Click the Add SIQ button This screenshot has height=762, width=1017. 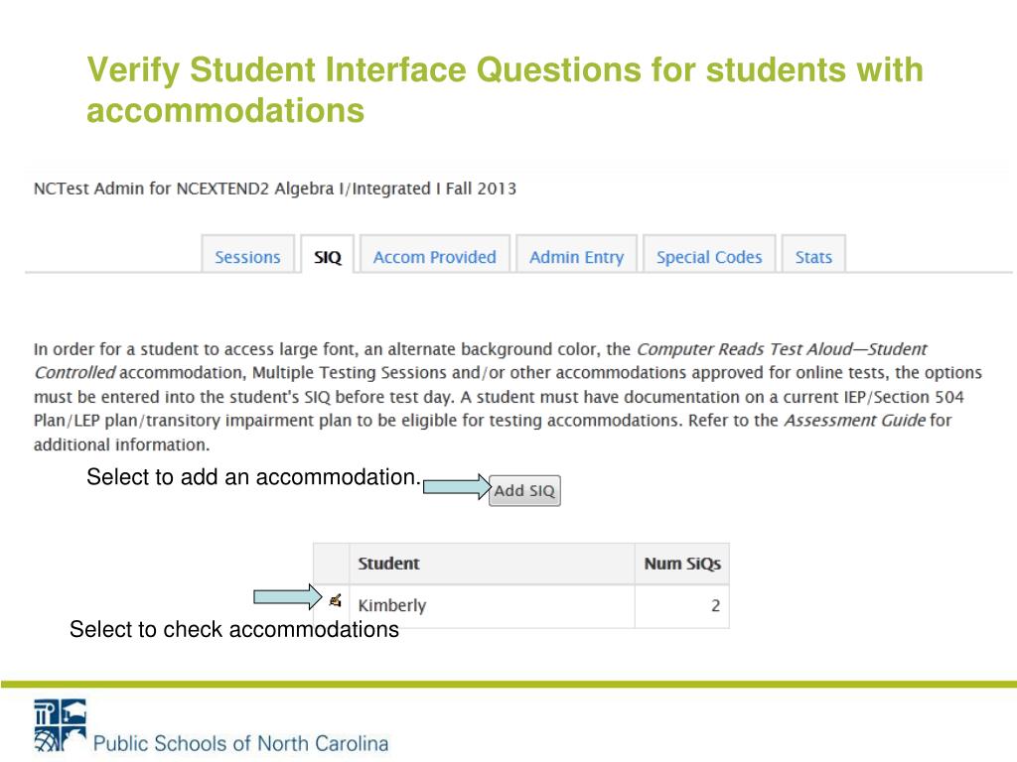coord(524,490)
